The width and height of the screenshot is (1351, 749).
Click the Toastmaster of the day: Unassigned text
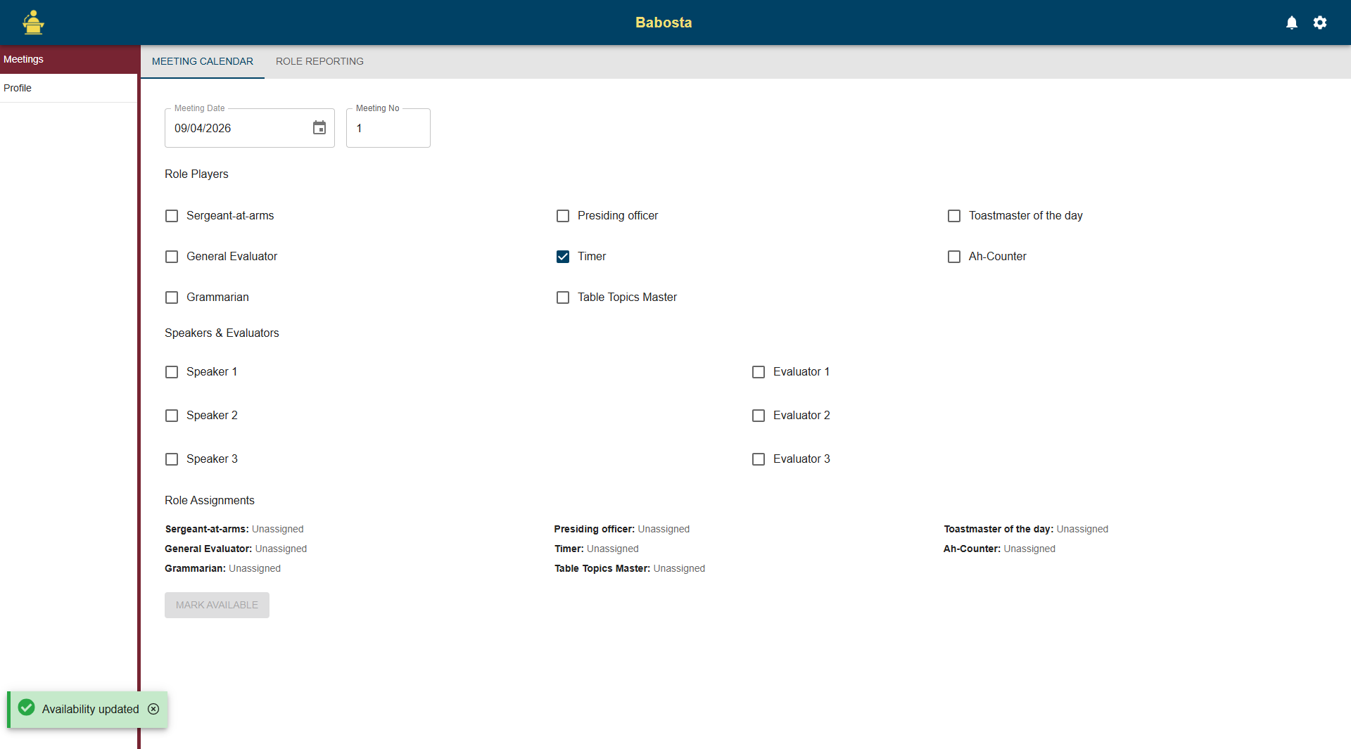coord(1026,529)
